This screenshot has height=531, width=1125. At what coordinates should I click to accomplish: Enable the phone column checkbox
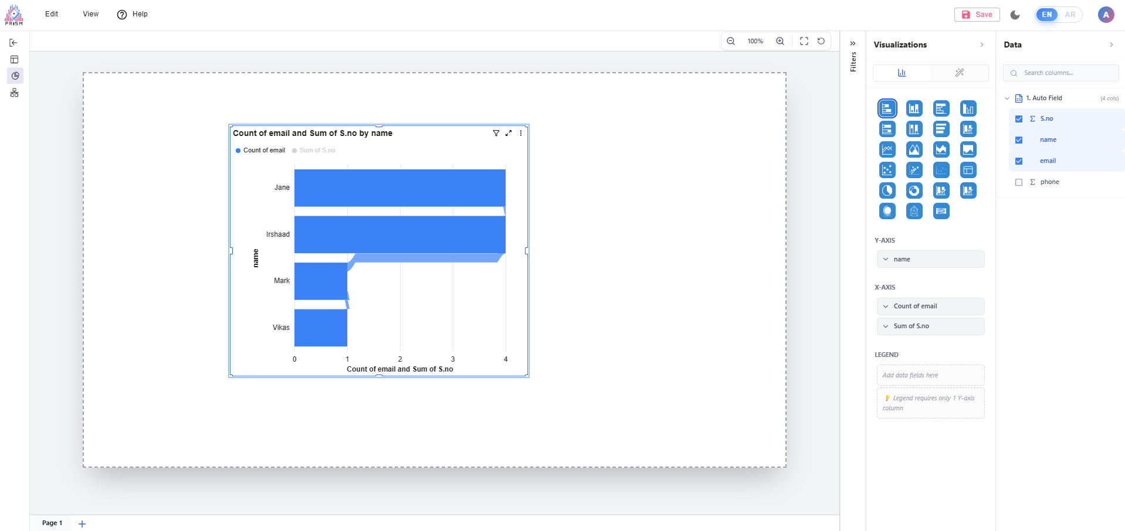1019,182
